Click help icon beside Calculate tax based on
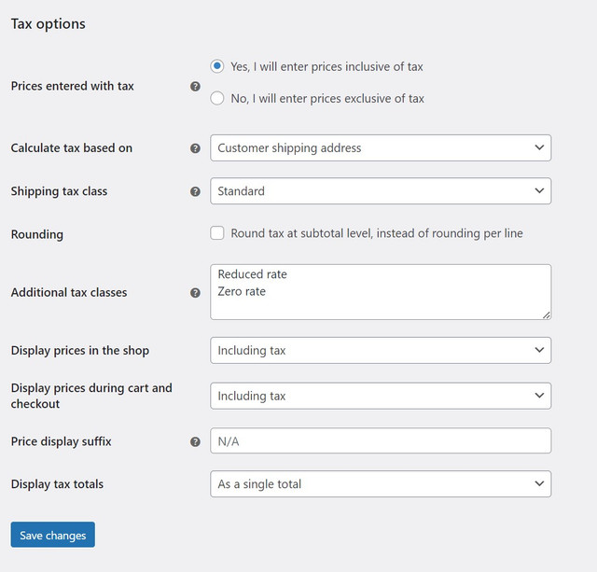Screen dimensions: 597x572 coord(195,148)
